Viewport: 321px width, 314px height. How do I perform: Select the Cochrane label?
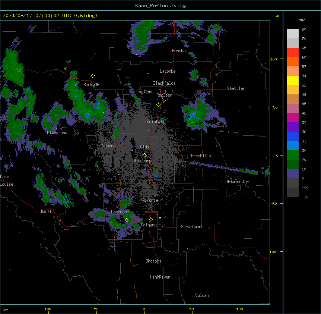coord(120,212)
